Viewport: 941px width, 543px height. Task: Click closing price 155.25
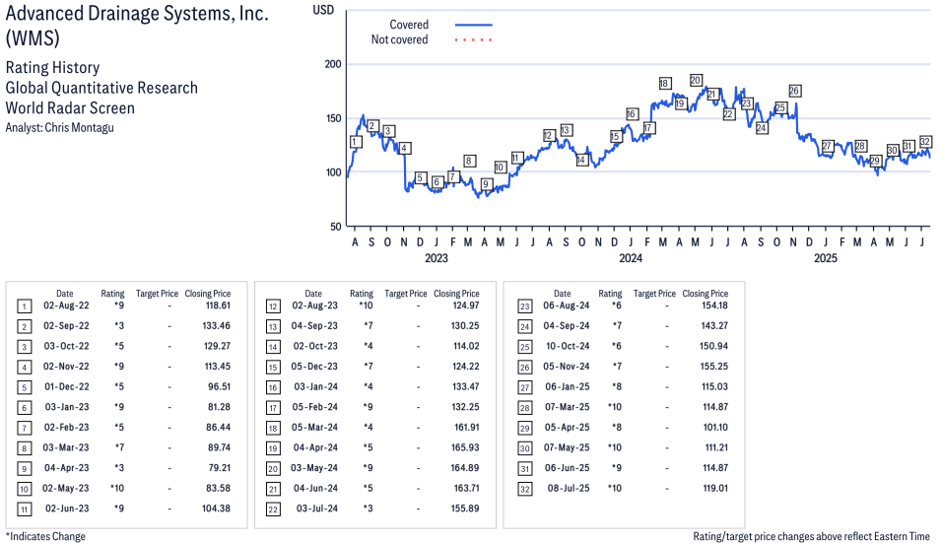point(713,366)
